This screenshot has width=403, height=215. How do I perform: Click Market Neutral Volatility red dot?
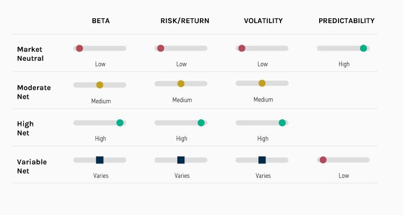pyautogui.click(x=242, y=48)
